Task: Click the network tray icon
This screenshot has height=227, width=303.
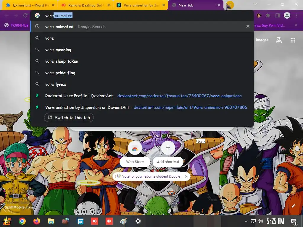Action: click(253, 221)
